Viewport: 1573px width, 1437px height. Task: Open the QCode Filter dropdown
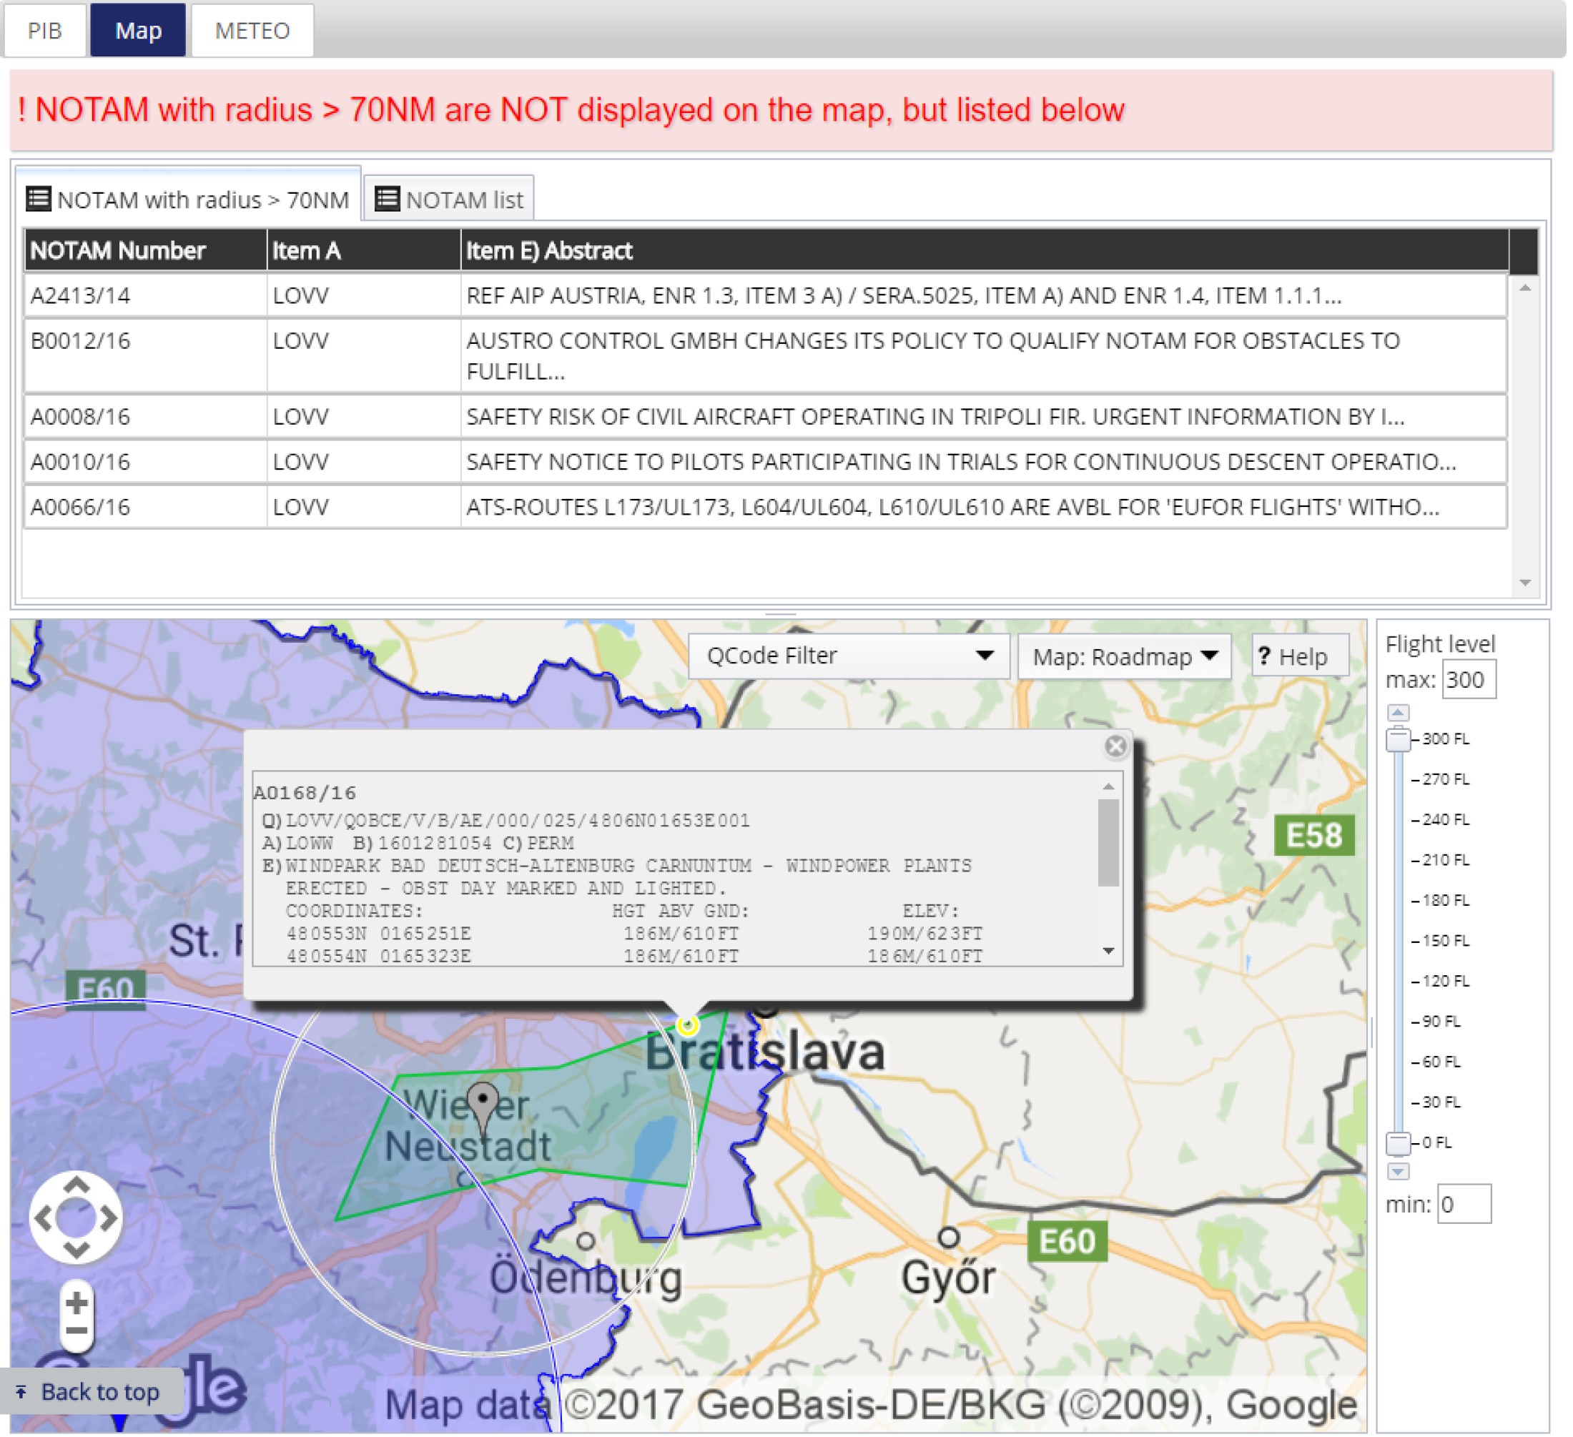(849, 656)
